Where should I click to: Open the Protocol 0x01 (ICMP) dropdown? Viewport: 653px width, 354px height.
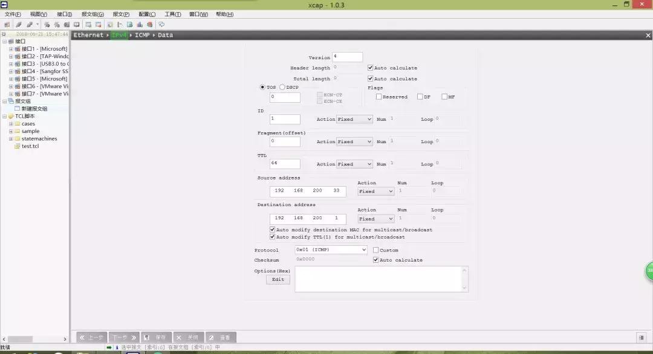(331, 249)
